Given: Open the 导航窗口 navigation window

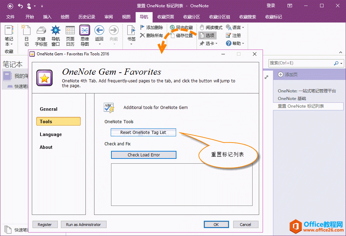Looking at the screenshot, I should [x=55, y=35].
